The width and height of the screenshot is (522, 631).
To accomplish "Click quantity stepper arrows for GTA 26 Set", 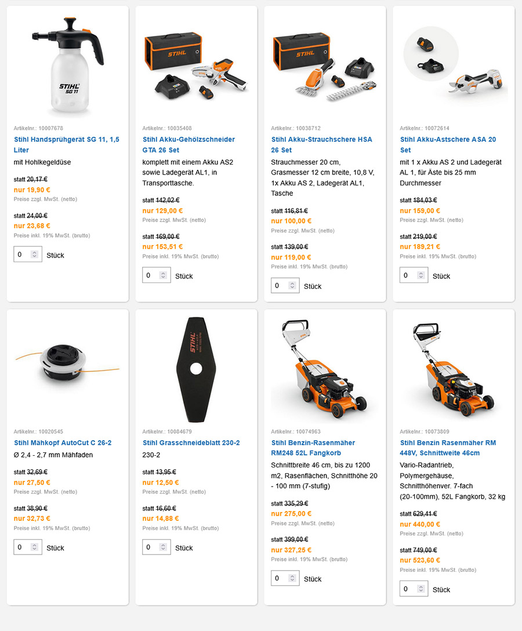I will pyautogui.click(x=163, y=275).
